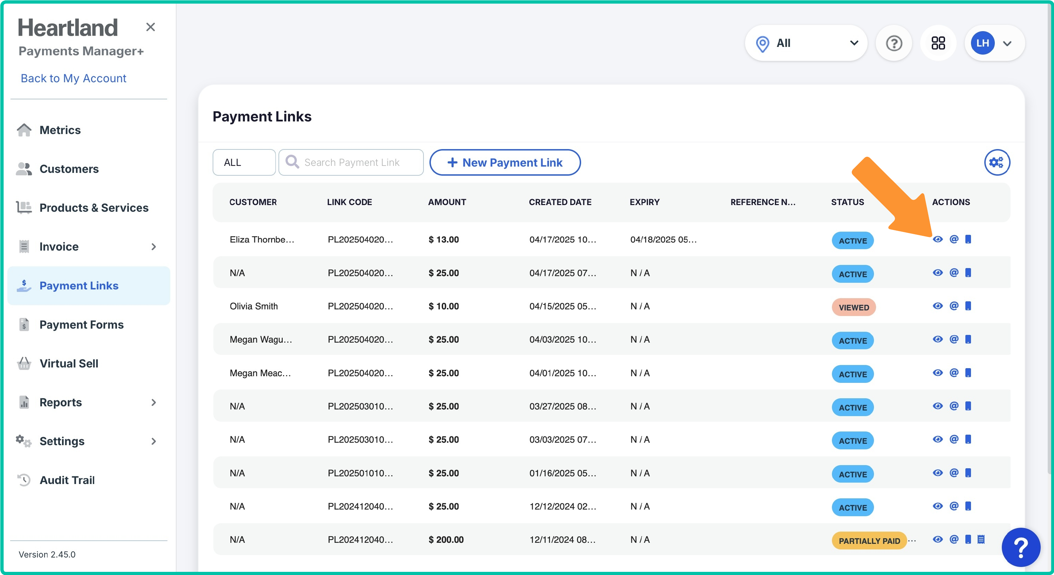Image resolution: width=1054 pixels, height=575 pixels.
Task: View the 04/17/2025 07 N/A link via eye icon
Action: coord(937,273)
